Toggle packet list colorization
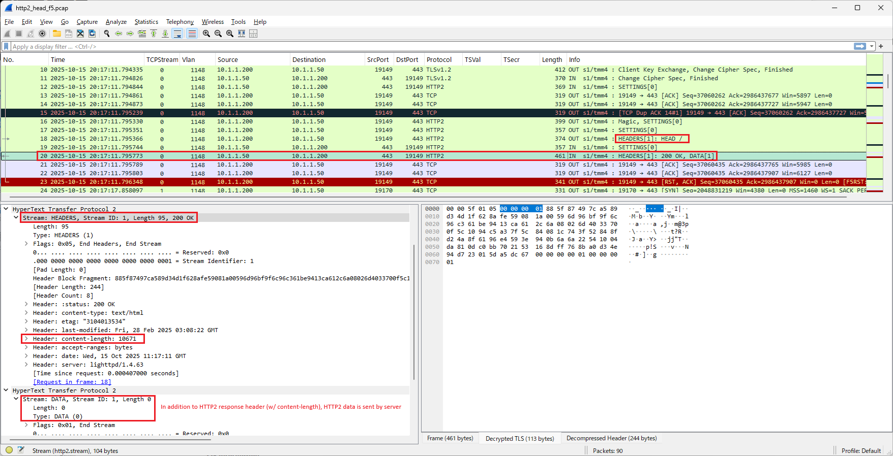 tap(192, 34)
